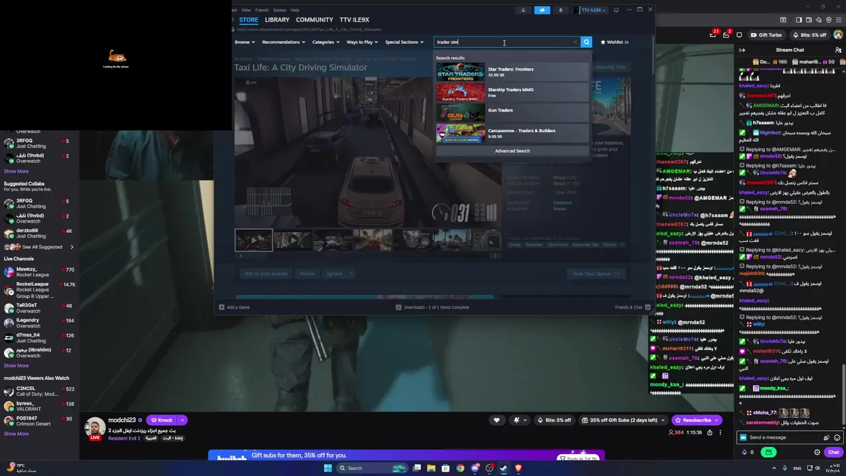Open the Twitch user avatar menu
The width and height of the screenshot is (846, 476).
tap(838, 35)
